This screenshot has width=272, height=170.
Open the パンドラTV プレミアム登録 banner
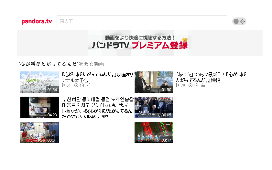click(140, 43)
